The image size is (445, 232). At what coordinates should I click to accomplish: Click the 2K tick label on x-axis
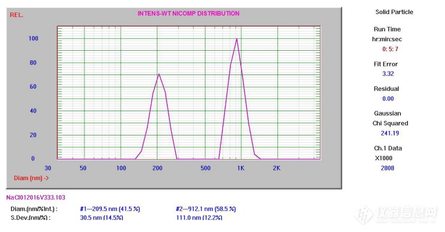[276, 168]
